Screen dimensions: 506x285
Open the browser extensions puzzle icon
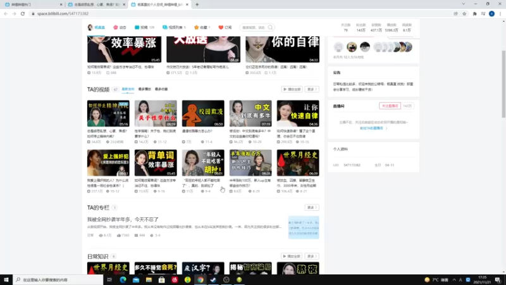click(475, 13)
